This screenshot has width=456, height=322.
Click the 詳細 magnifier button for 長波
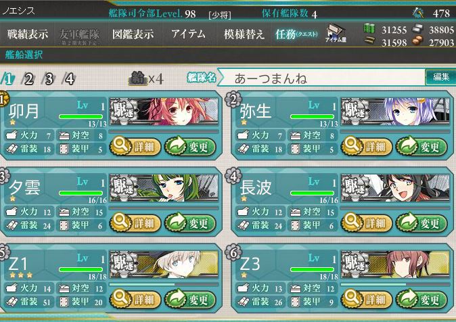click(x=367, y=223)
